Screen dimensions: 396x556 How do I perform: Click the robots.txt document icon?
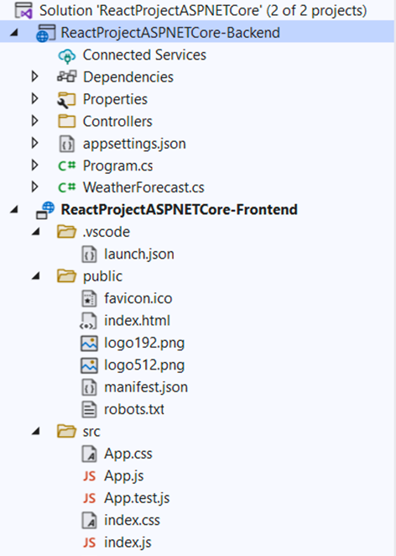tap(89, 410)
